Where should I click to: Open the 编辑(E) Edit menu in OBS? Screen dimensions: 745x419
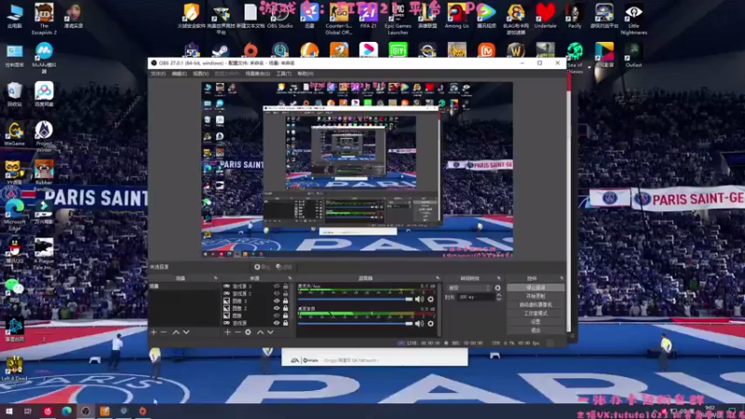pos(179,74)
